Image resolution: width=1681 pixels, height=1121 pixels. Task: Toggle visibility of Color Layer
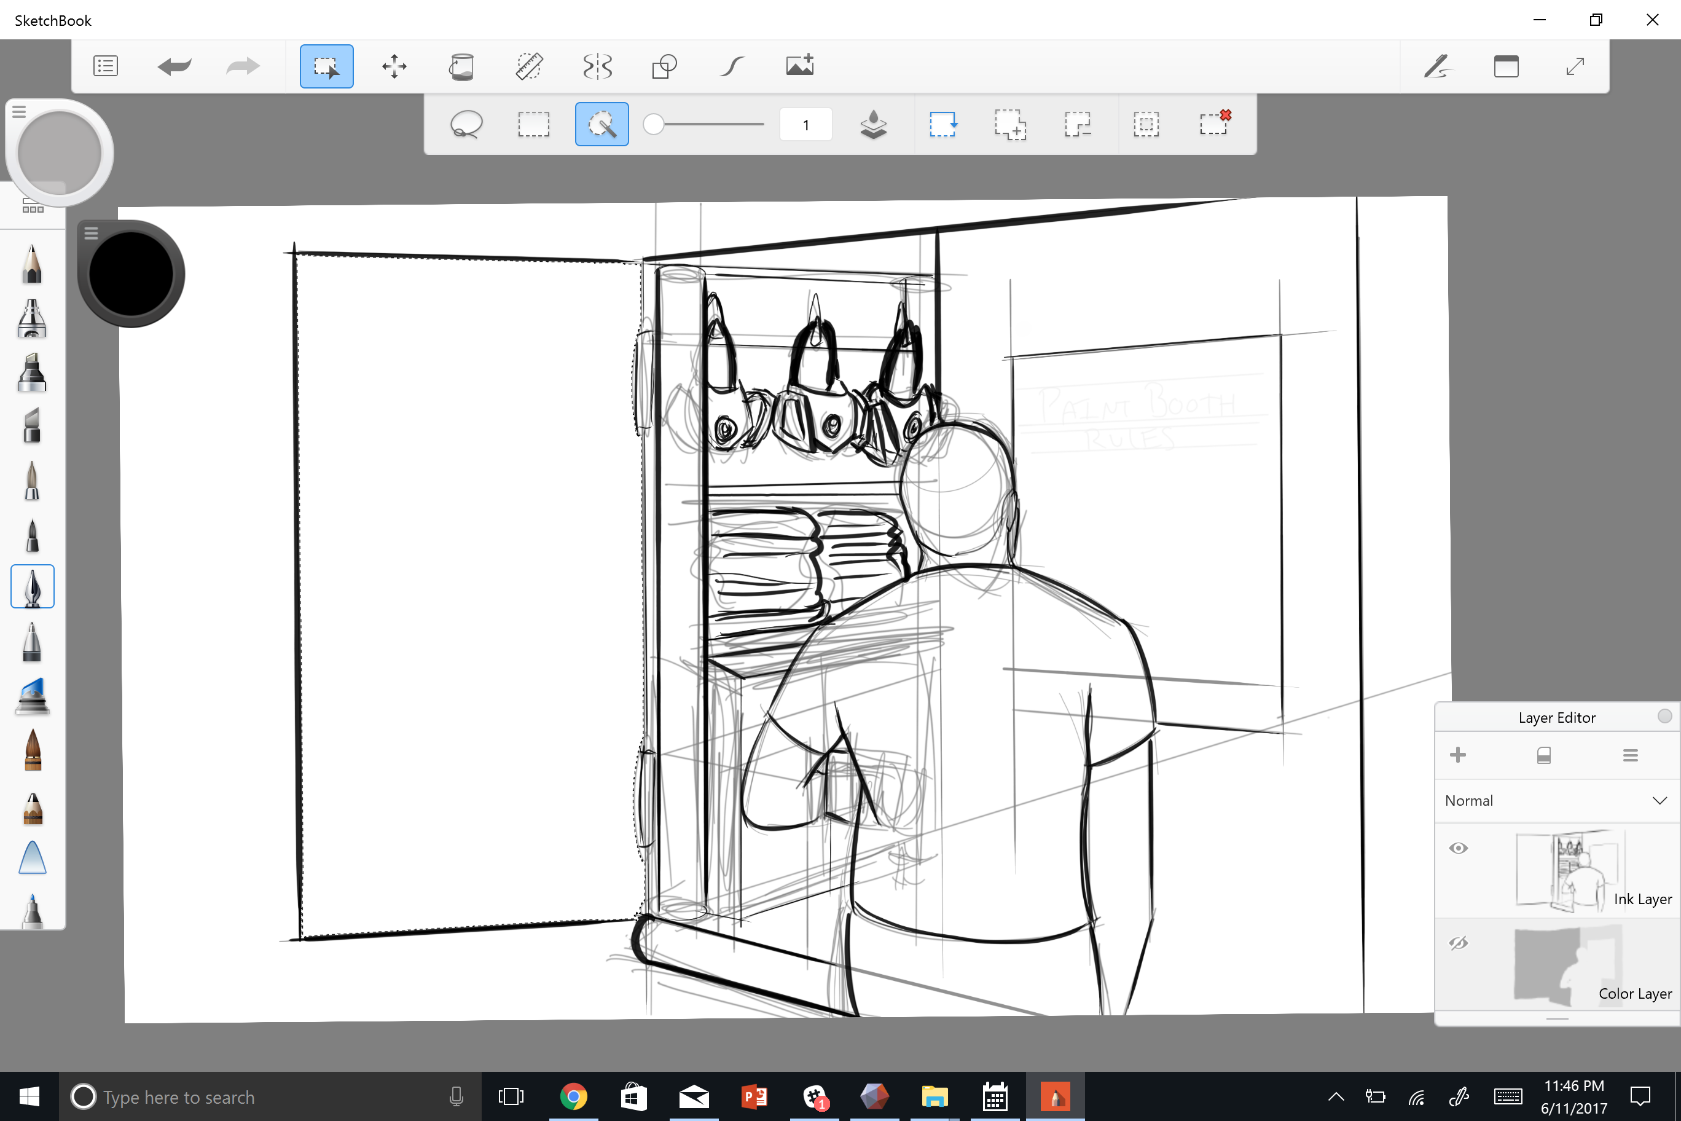(x=1457, y=943)
